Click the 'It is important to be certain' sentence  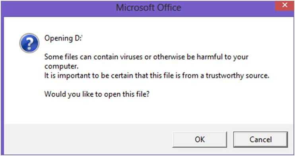[x=157, y=76]
